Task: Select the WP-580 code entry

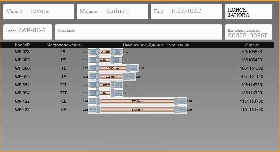Action: [22, 68]
